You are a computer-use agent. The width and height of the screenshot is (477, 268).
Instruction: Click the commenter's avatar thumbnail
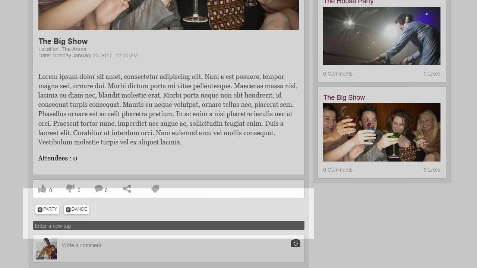pos(47,249)
